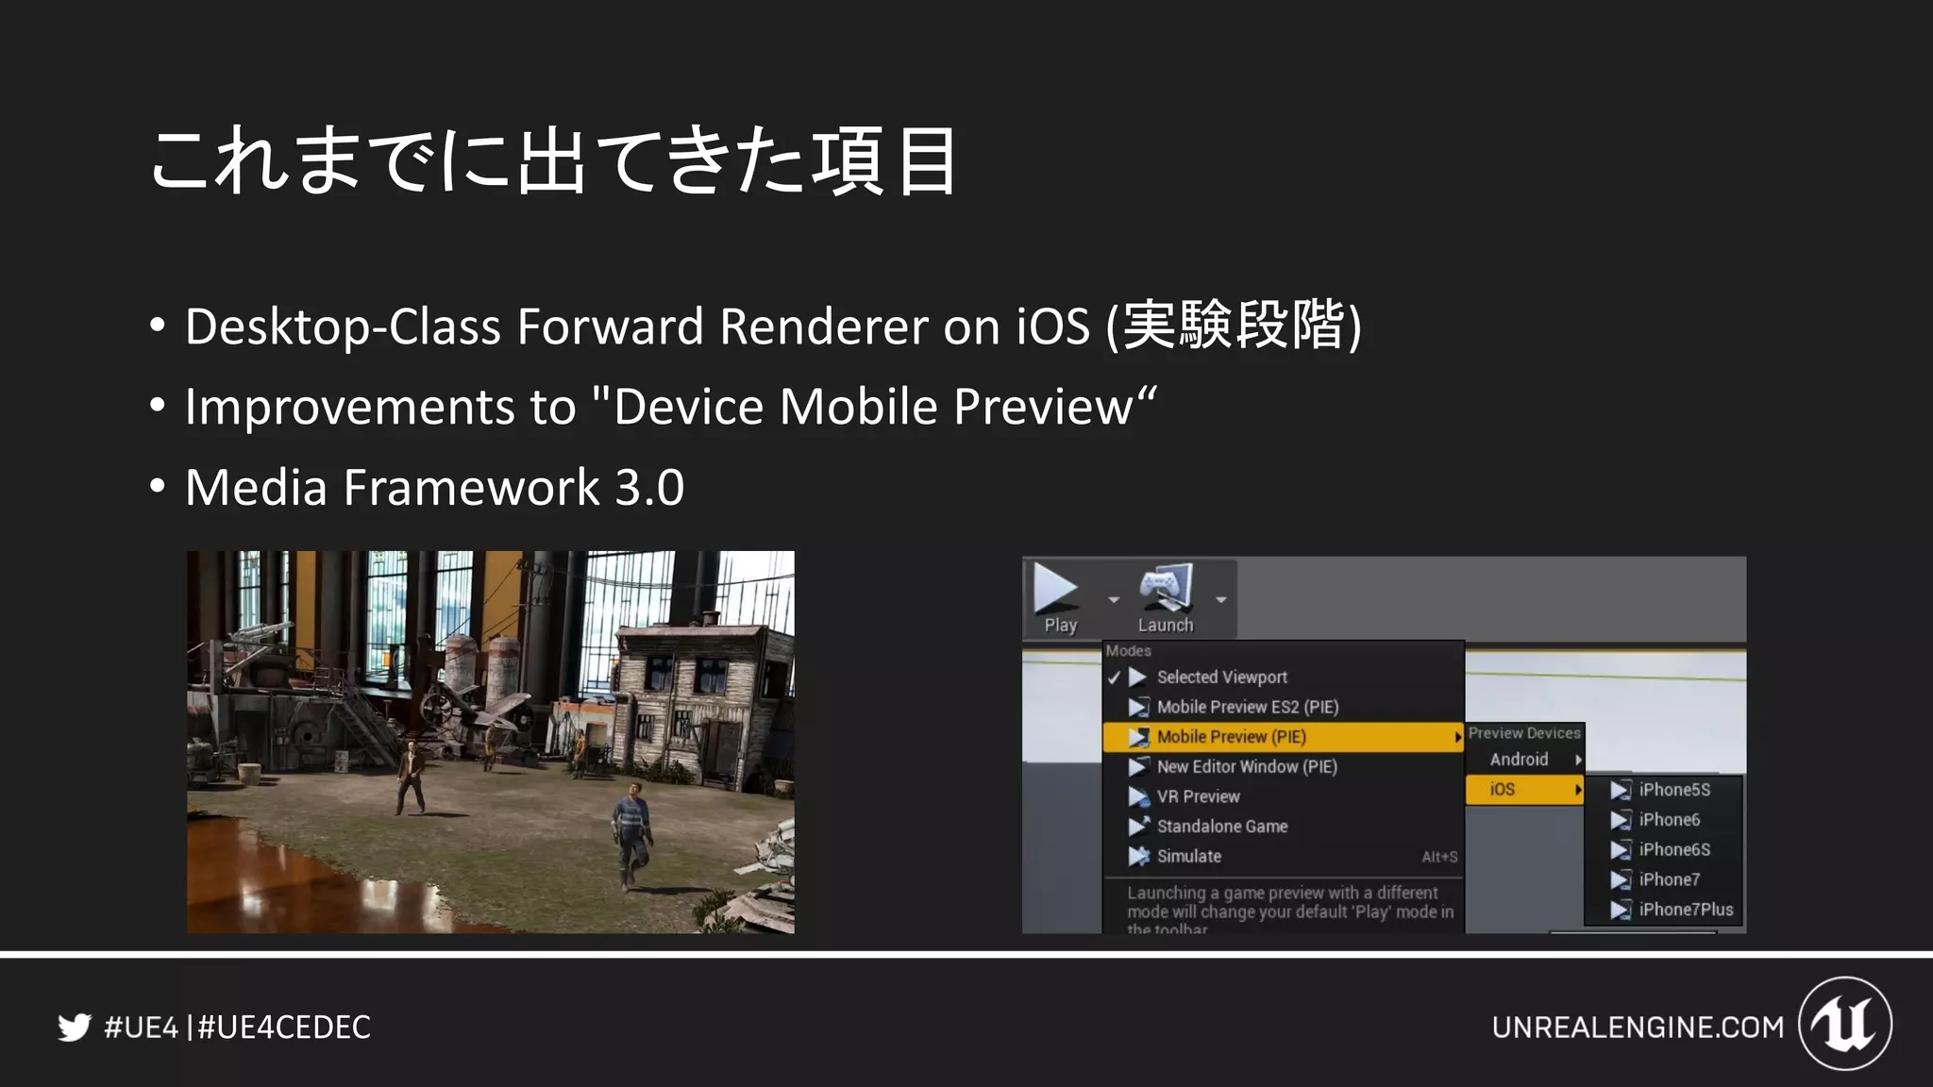Open the dropdown arrow next to Play
The height and width of the screenshot is (1087, 1933).
click(x=1114, y=599)
